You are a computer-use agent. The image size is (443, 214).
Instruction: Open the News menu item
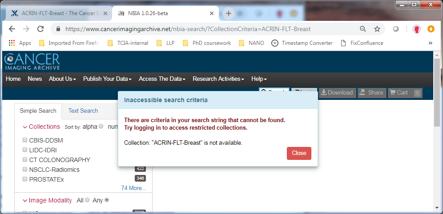pyautogui.click(x=35, y=79)
